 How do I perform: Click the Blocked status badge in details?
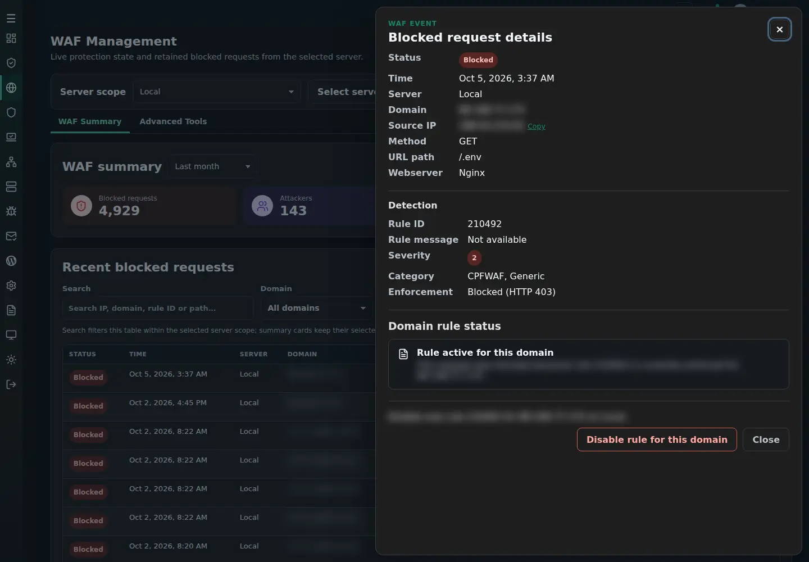[x=478, y=60]
